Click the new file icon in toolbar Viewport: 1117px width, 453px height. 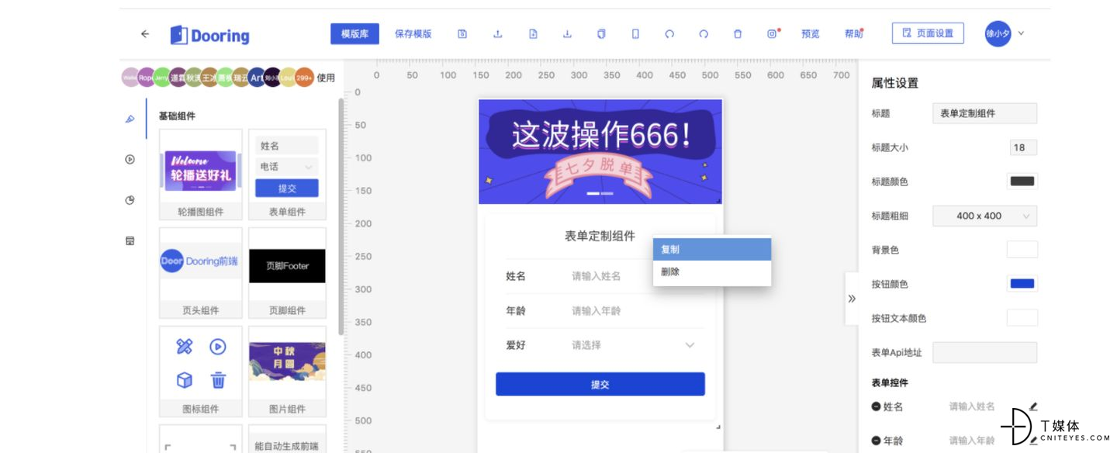pyautogui.click(x=533, y=34)
